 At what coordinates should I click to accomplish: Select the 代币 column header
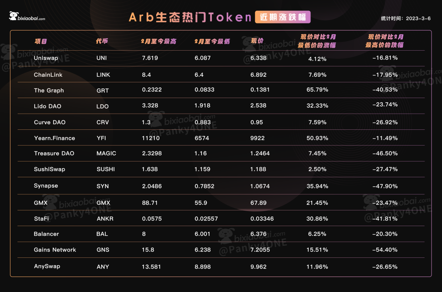coord(102,41)
